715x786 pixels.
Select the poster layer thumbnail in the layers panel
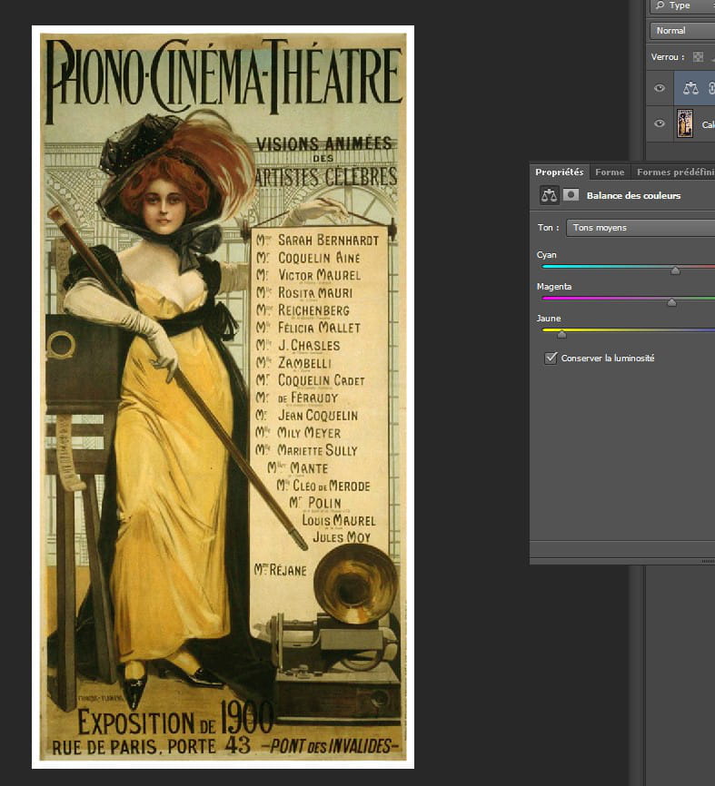685,123
